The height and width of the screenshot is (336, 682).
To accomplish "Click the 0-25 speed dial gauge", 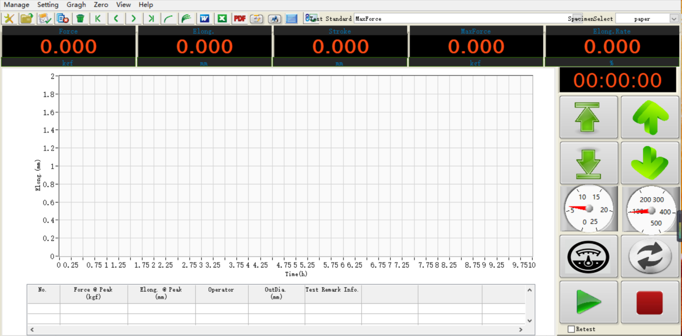I will [x=588, y=209].
